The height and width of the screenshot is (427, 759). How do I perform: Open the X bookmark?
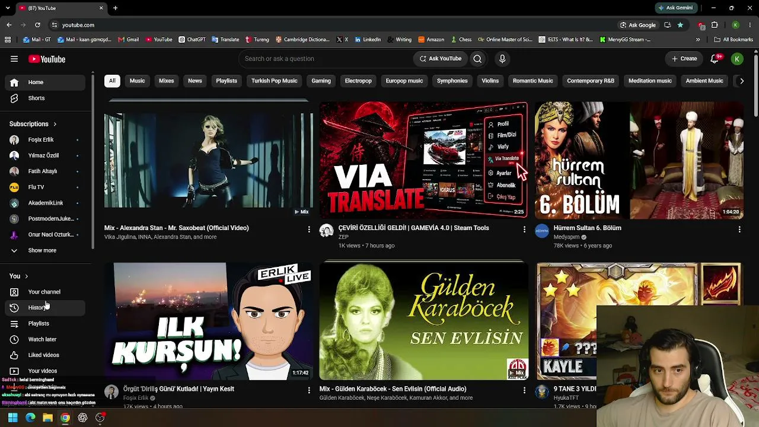point(342,40)
